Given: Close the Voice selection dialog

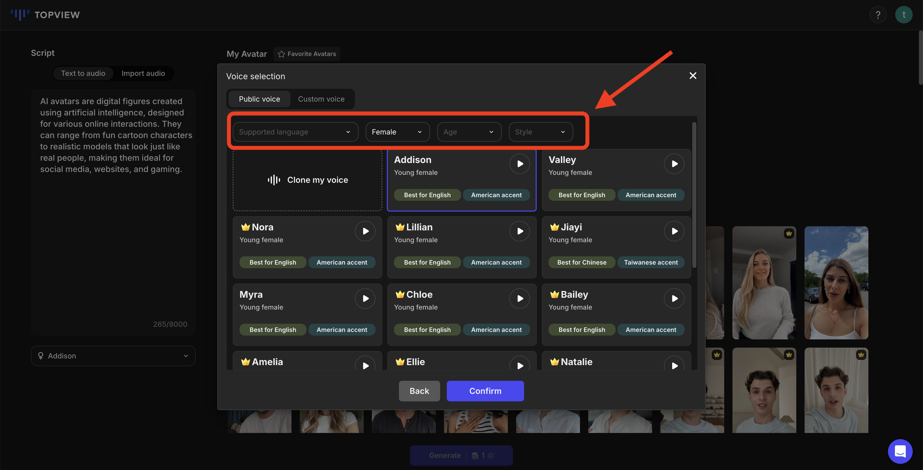Looking at the screenshot, I should click(693, 76).
